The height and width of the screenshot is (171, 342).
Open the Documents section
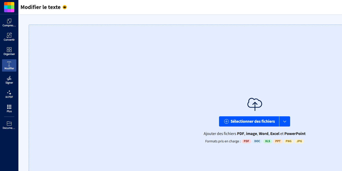click(x=9, y=125)
